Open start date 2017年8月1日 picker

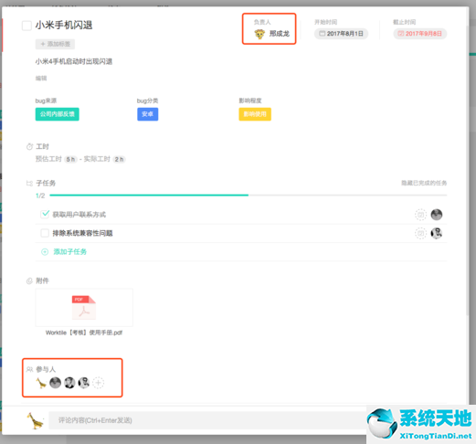pos(341,34)
